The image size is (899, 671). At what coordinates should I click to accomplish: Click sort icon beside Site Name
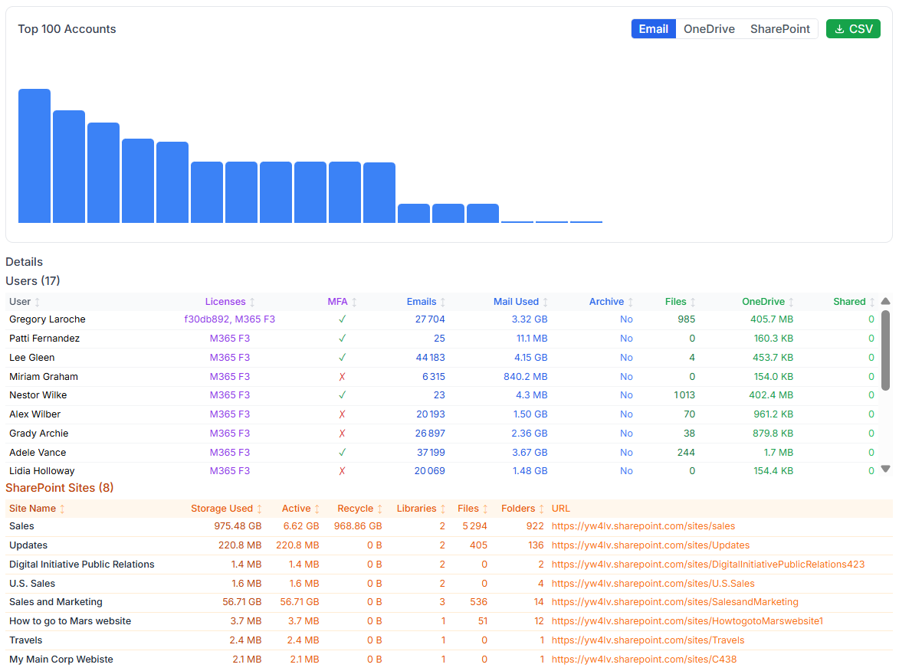(62, 509)
